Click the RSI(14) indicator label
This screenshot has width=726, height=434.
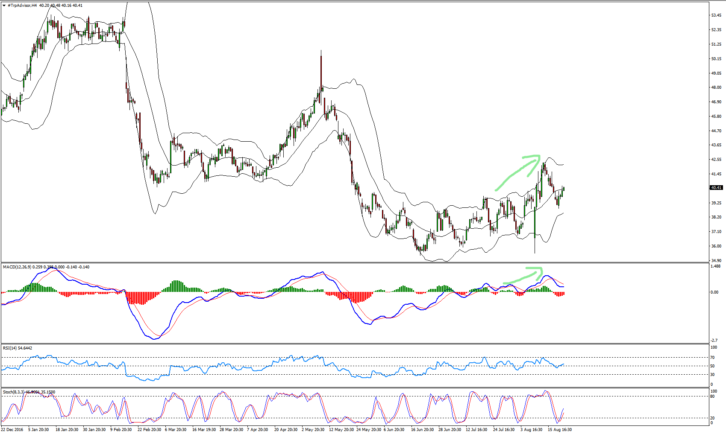point(9,348)
